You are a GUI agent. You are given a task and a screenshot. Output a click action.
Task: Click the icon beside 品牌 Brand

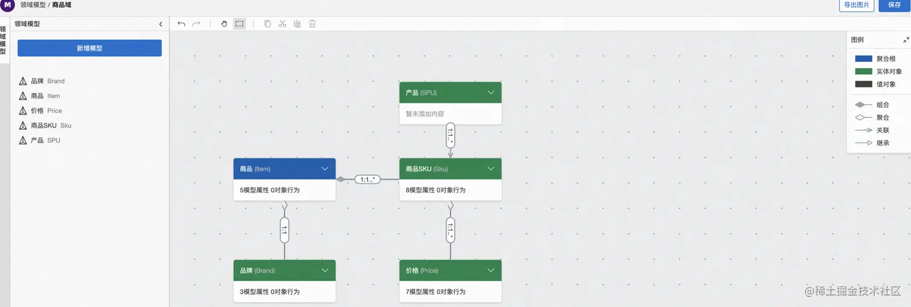(23, 81)
